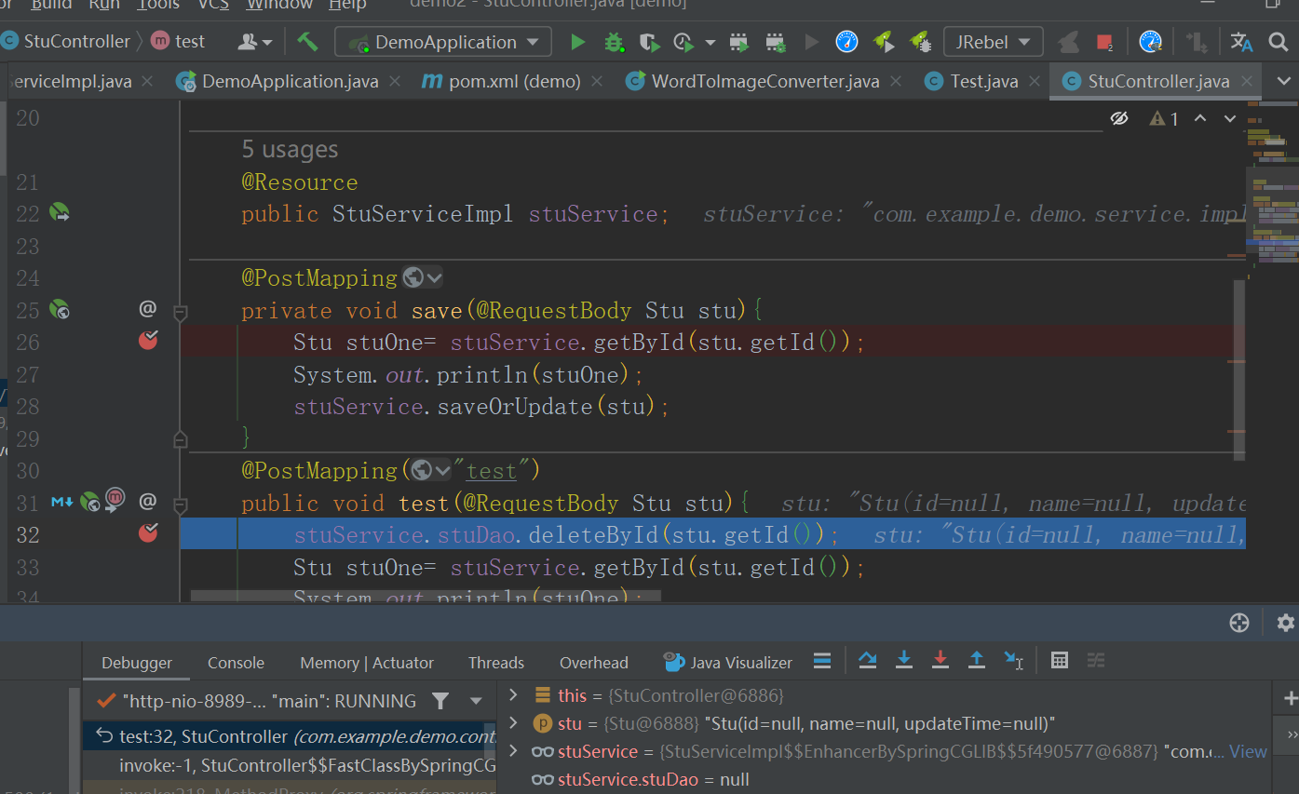Close the DemoApplication.java tab

coord(396,82)
